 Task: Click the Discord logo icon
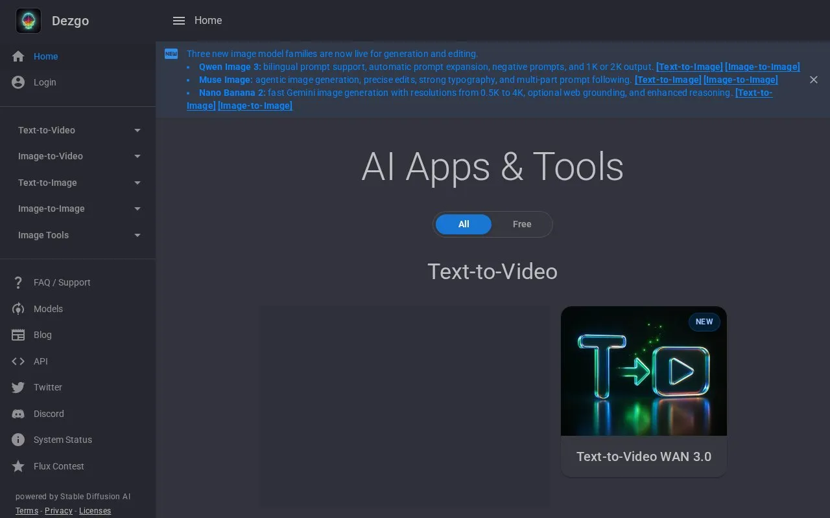click(x=18, y=414)
